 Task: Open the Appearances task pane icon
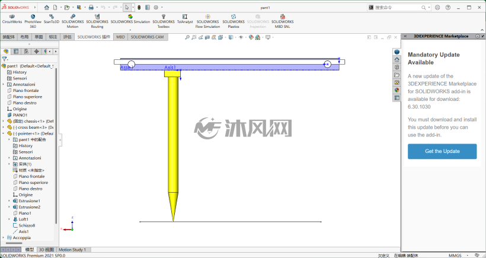[x=397, y=90]
